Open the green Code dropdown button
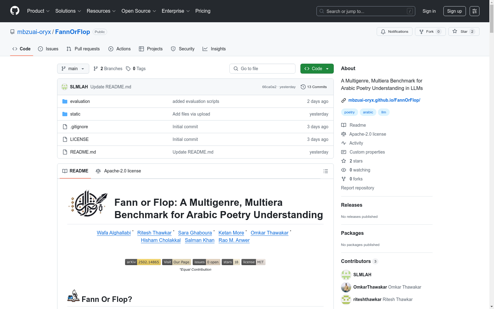This screenshot has width=494, height=309. tap(317, 69)
